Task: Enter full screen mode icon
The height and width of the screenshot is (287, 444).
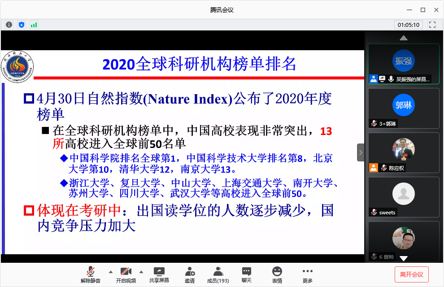Action: coord(432,25)
